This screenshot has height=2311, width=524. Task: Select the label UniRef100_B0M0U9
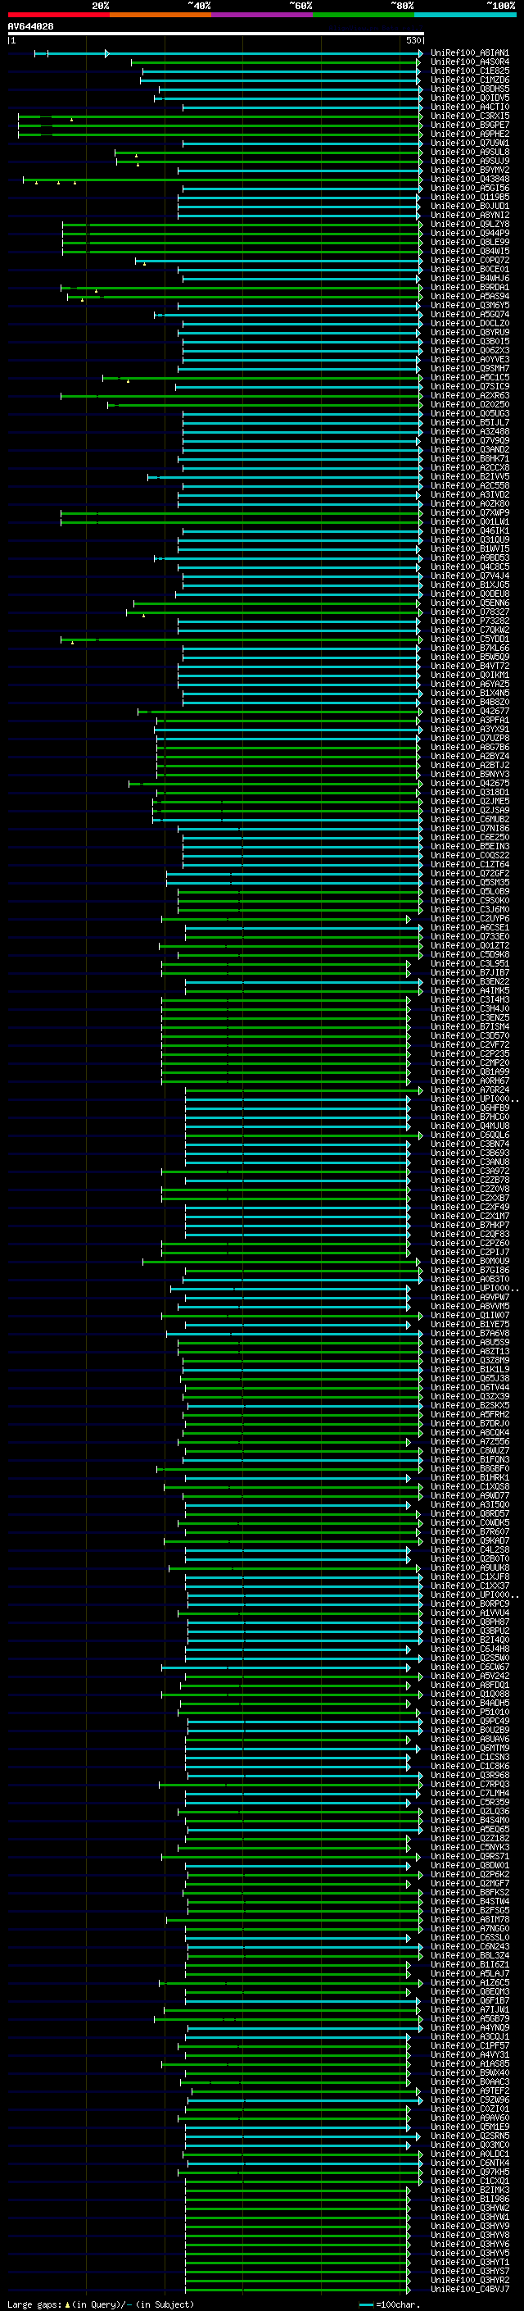coord(469,1262)
